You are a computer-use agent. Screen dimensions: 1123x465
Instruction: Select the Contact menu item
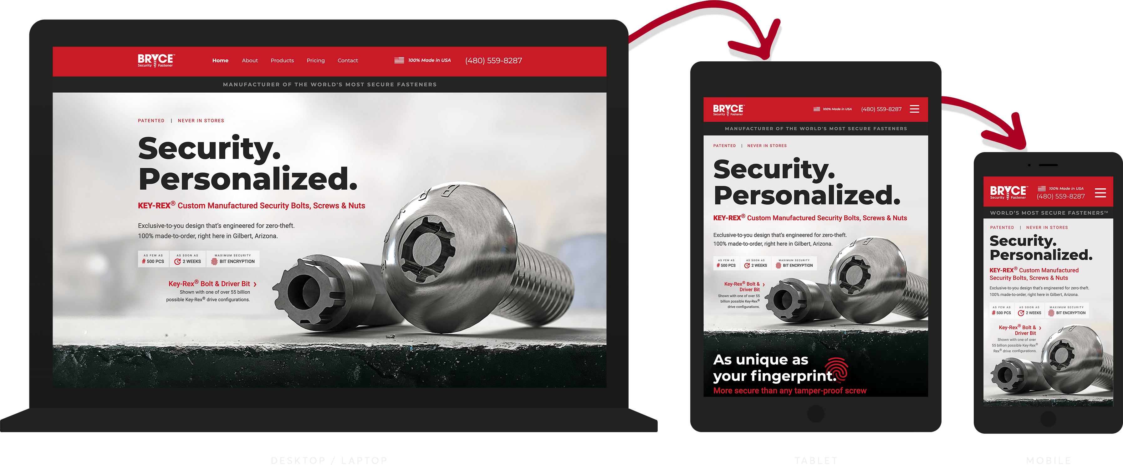[349, 60]
